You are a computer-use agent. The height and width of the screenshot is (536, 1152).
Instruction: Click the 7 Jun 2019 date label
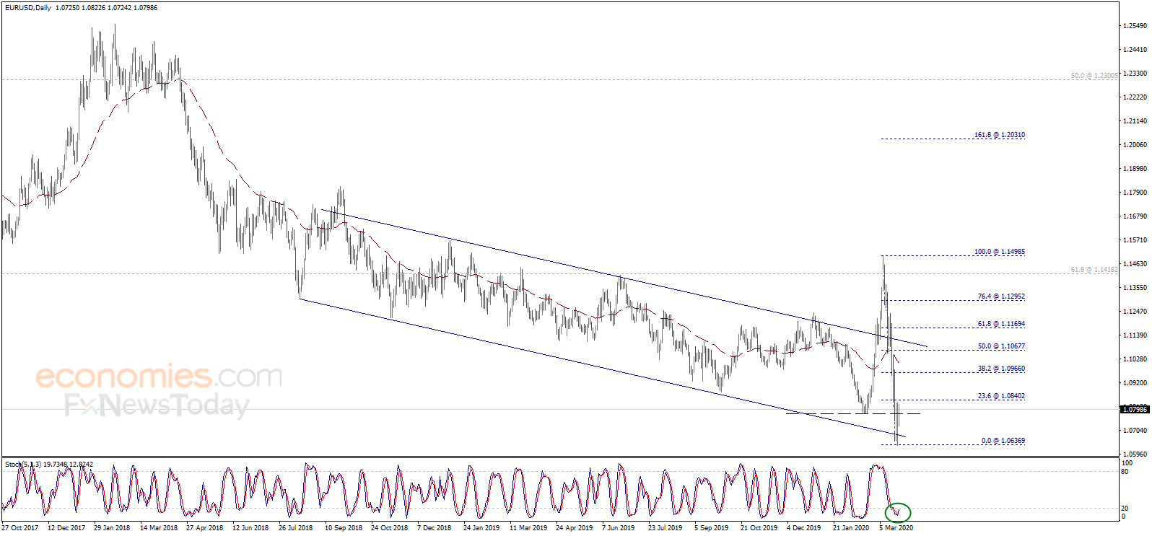pos(618,528)
